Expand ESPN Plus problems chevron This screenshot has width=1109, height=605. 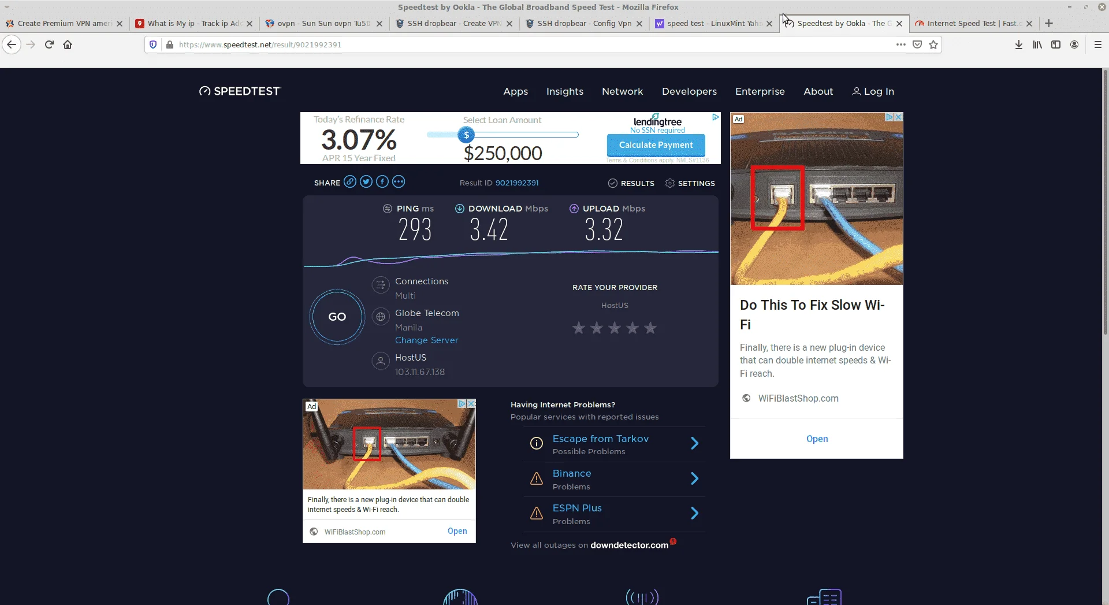[x=695, y=513]
